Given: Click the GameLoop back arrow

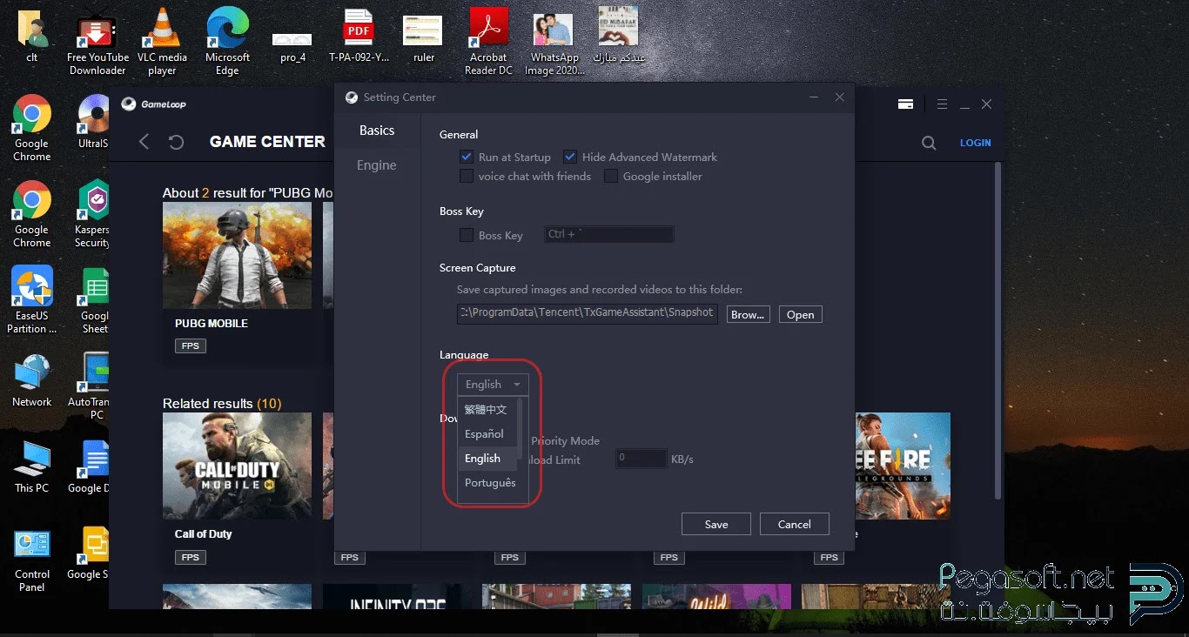Looking at the screenshot, I should pos(144,142).
